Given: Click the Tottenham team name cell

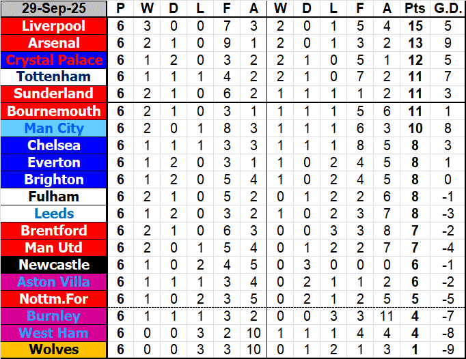Looking at the screenshot, I should pos(54,76).
